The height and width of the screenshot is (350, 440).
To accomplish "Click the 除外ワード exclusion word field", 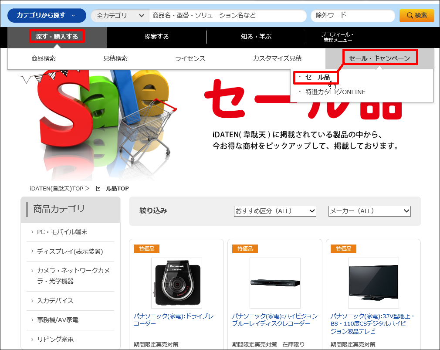I will tap(352, 16).
